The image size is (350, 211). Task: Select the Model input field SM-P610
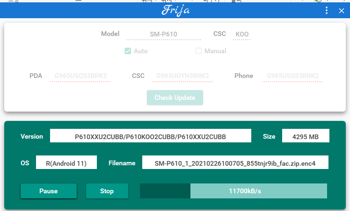(x=163, y=34)
